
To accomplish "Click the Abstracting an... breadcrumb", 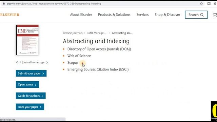I will pos(122,33).
